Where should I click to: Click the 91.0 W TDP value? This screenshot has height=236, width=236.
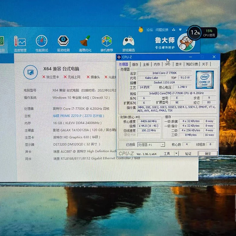point(185,78)
